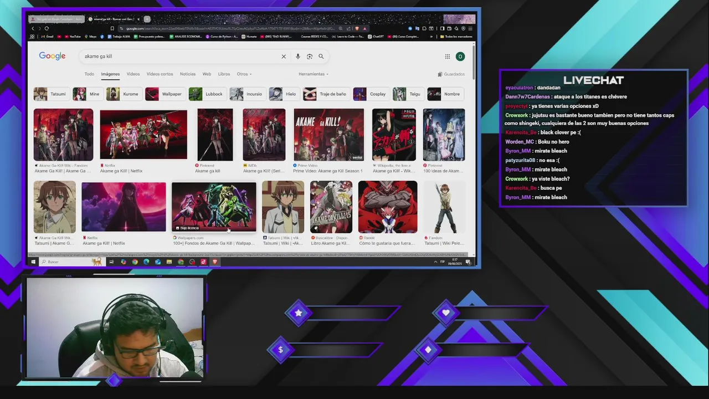Open the Maps bookmark
Viewport: 709px width, 399px height.
click(x=90, y=37)
